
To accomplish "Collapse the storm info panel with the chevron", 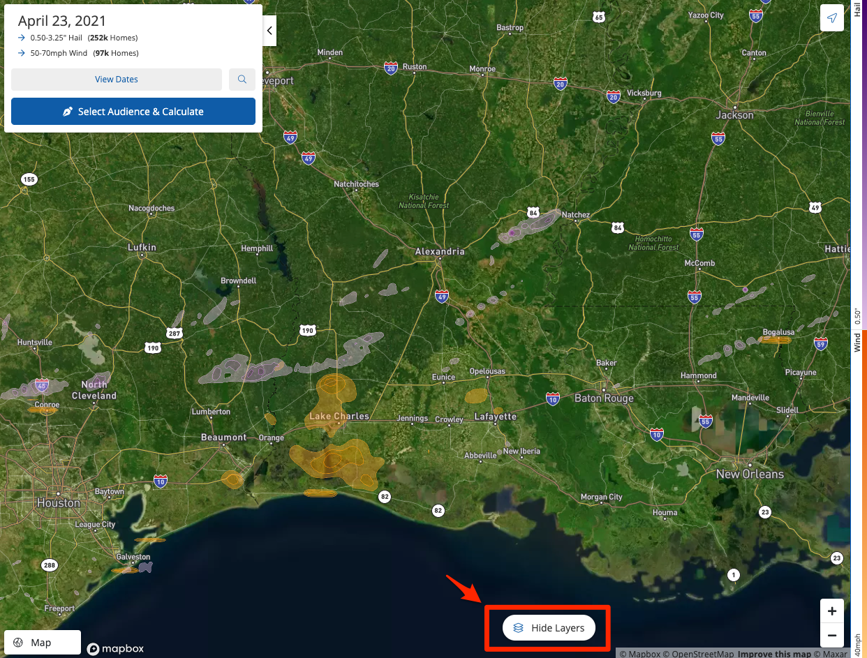I will (x=269, y=31).
